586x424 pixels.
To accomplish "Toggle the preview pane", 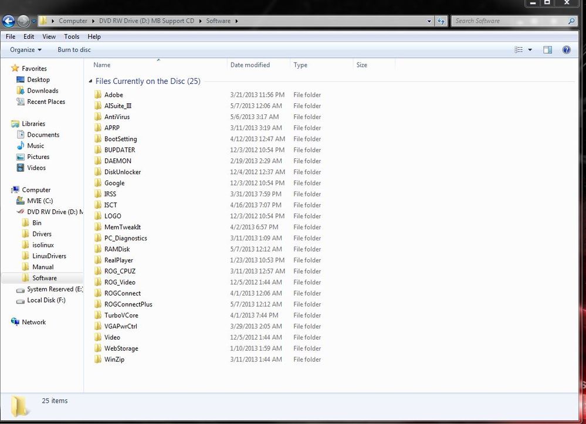I will [x=547, y=50].
